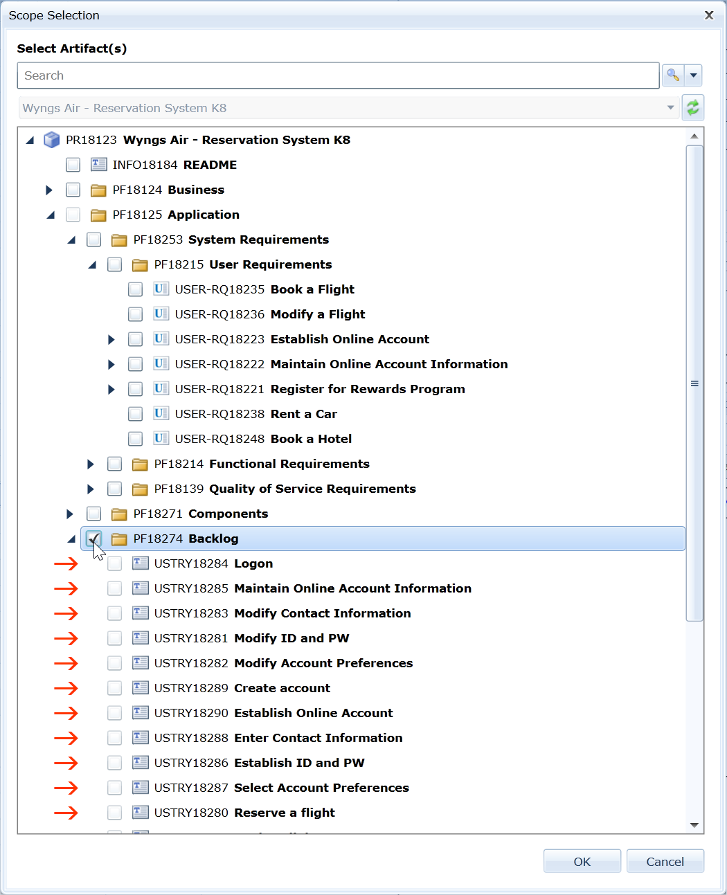Click the Functional Requirements folder icon
The height and width of the screenshot is (895, 727).
[141, 464]
